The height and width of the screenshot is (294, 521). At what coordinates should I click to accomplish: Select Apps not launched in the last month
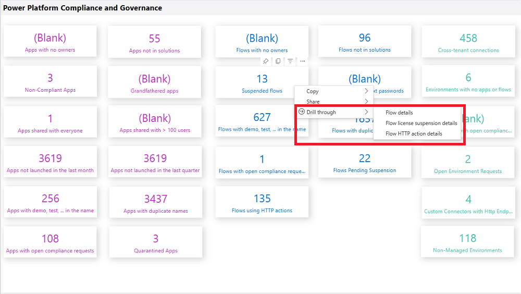50,162
